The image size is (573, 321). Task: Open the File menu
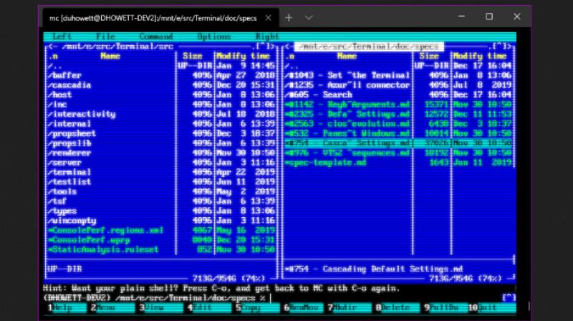tap(105, 36)
